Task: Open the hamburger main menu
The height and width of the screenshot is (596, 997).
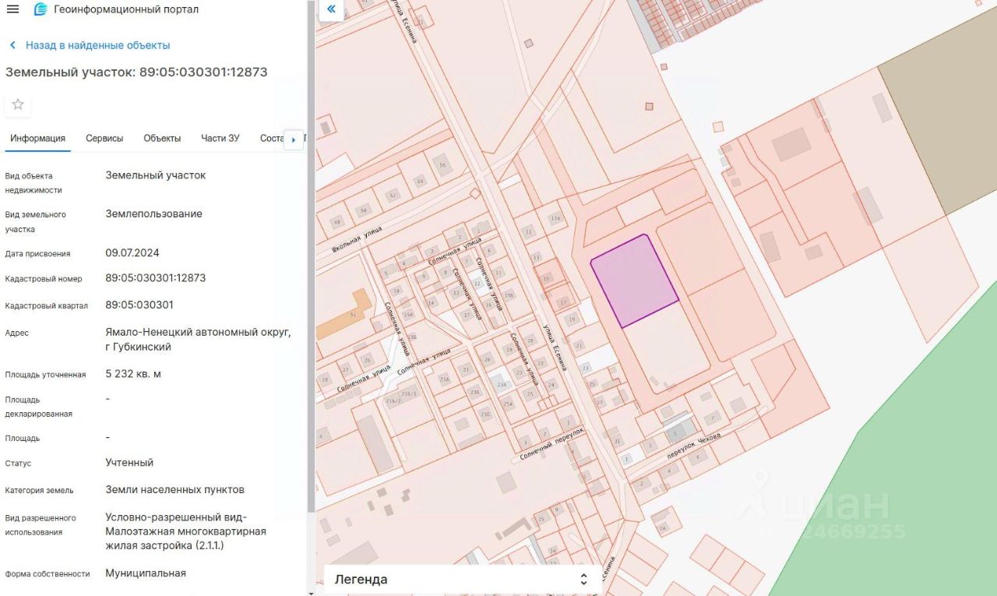Action: coord(12,9)
